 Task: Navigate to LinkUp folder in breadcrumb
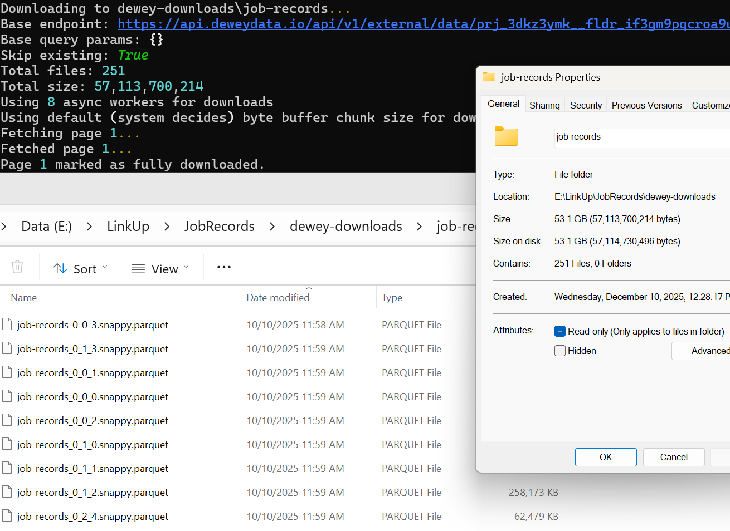(x=128, y=227)
